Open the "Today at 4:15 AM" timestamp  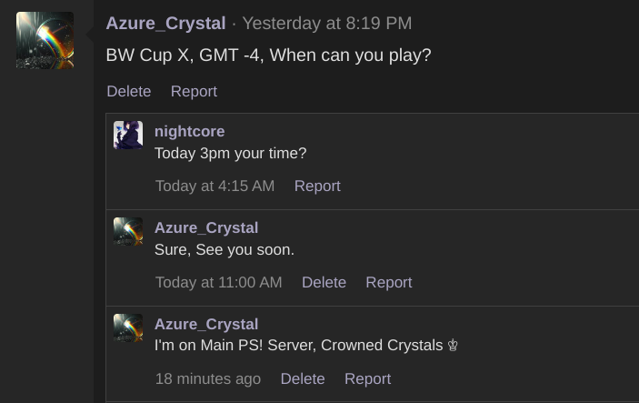click(x=215, y=186)
